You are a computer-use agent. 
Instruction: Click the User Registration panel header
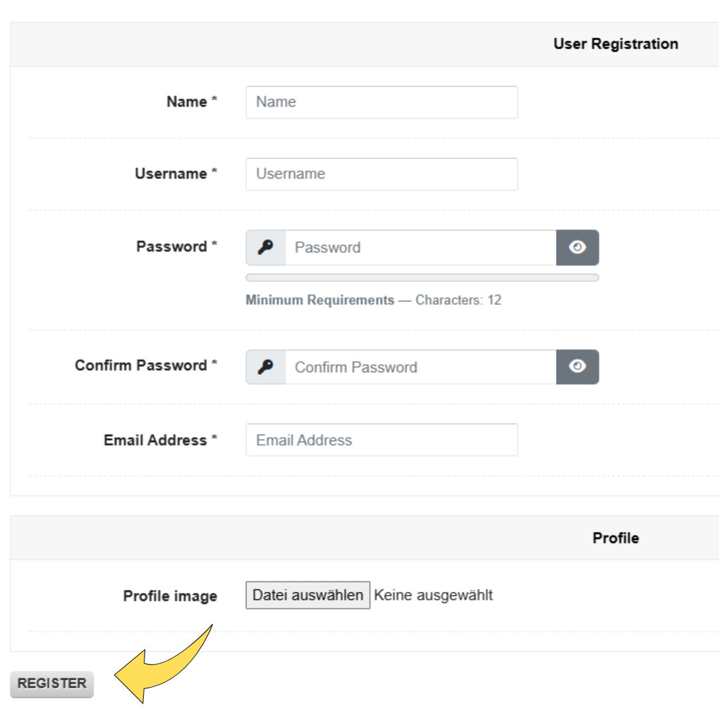point(365,44)
